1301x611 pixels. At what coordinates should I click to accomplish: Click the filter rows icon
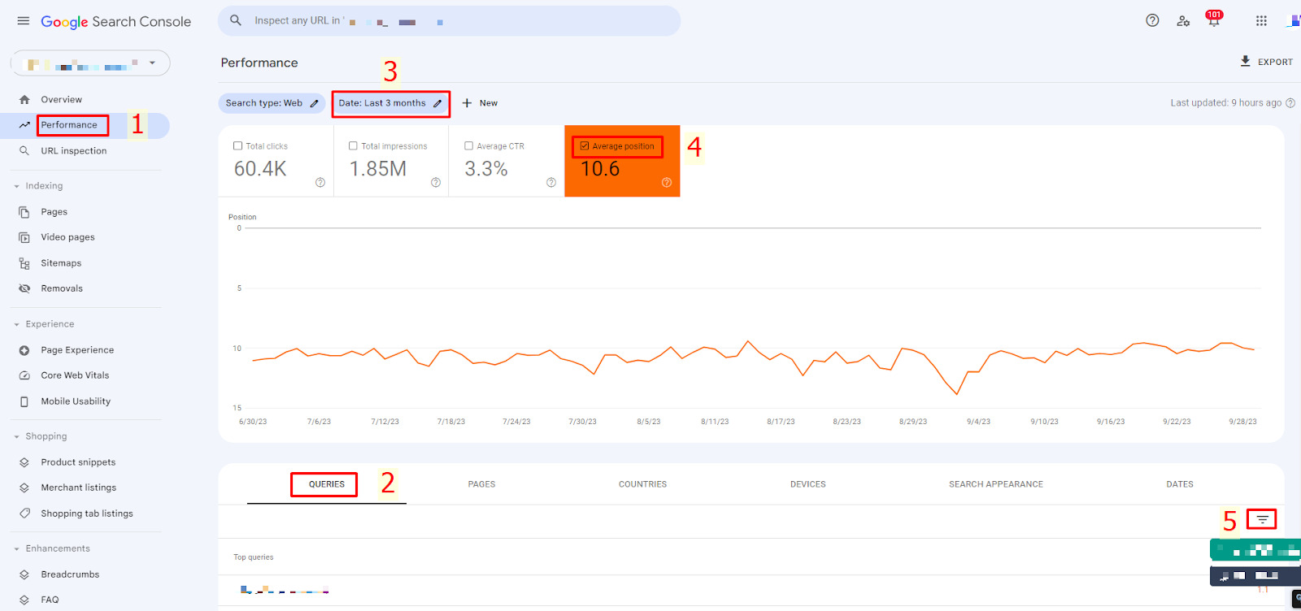1262,519
